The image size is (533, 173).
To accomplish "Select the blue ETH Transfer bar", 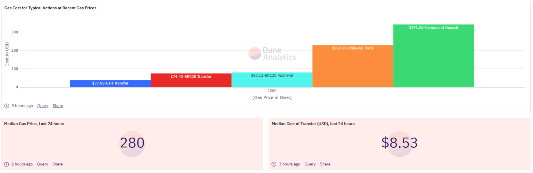I will click(110, 84).
